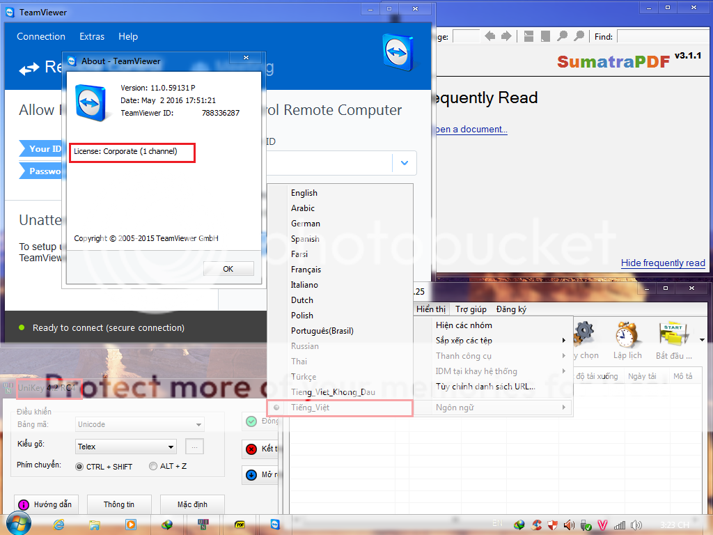Open TeamViewer from the taskbar
The image size is (713, 535).
[x=276, y=525]
